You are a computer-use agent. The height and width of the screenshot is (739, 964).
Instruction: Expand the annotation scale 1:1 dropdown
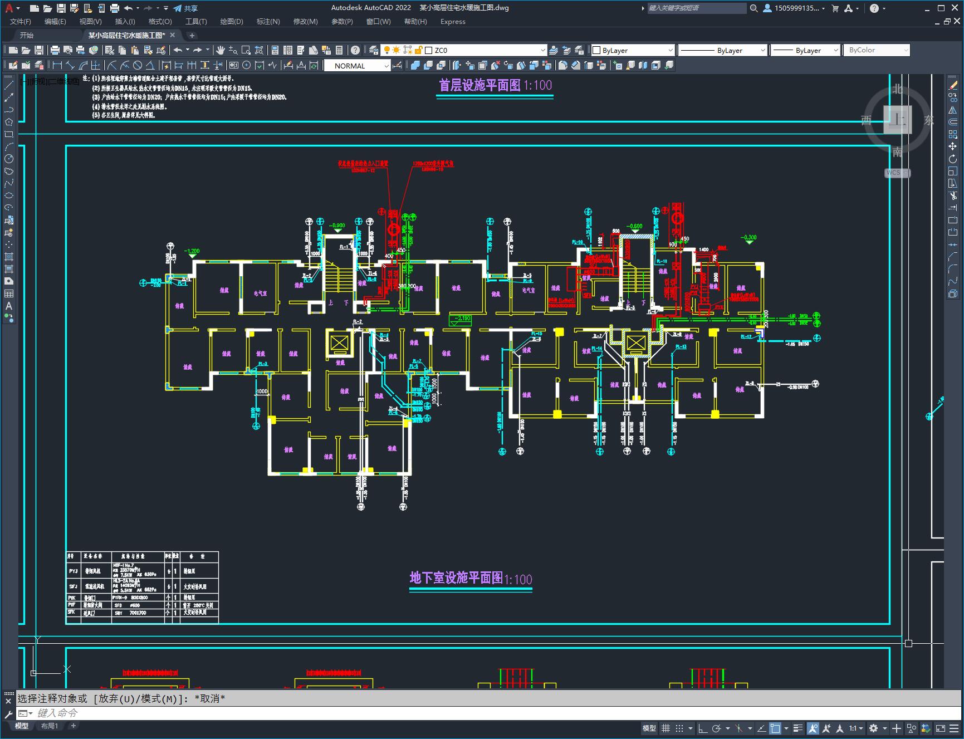click(x=856, y=728)
